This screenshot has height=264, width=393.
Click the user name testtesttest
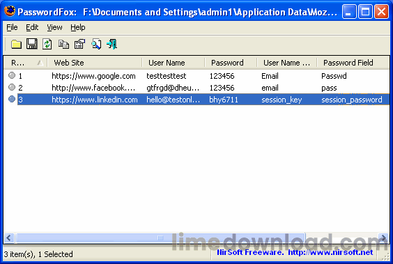click(166, 76)
